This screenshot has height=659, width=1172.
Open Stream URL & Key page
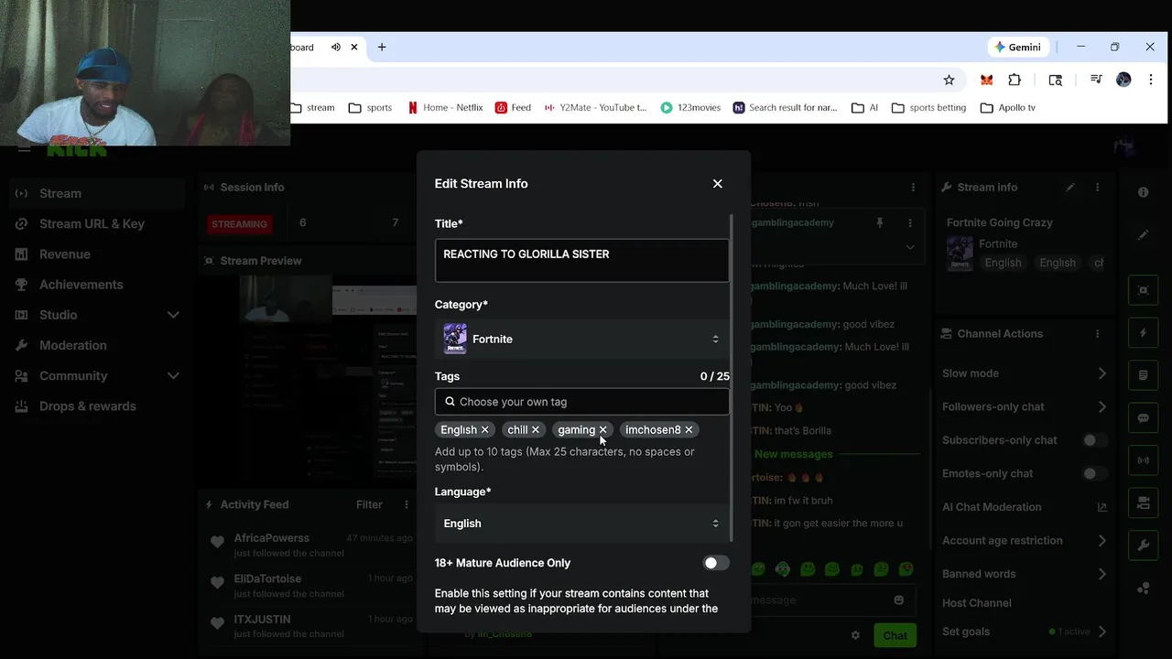tap(97, 224)
